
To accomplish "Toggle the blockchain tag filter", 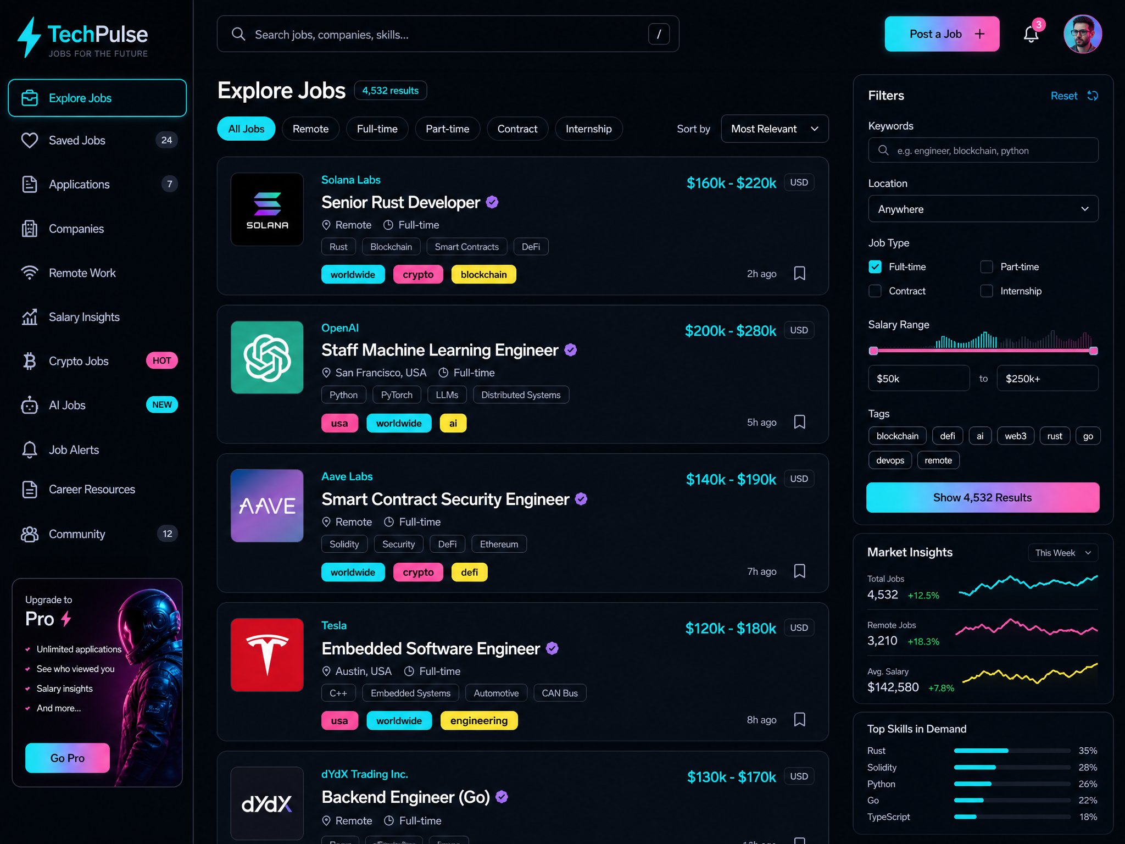I will pos(897,436).
